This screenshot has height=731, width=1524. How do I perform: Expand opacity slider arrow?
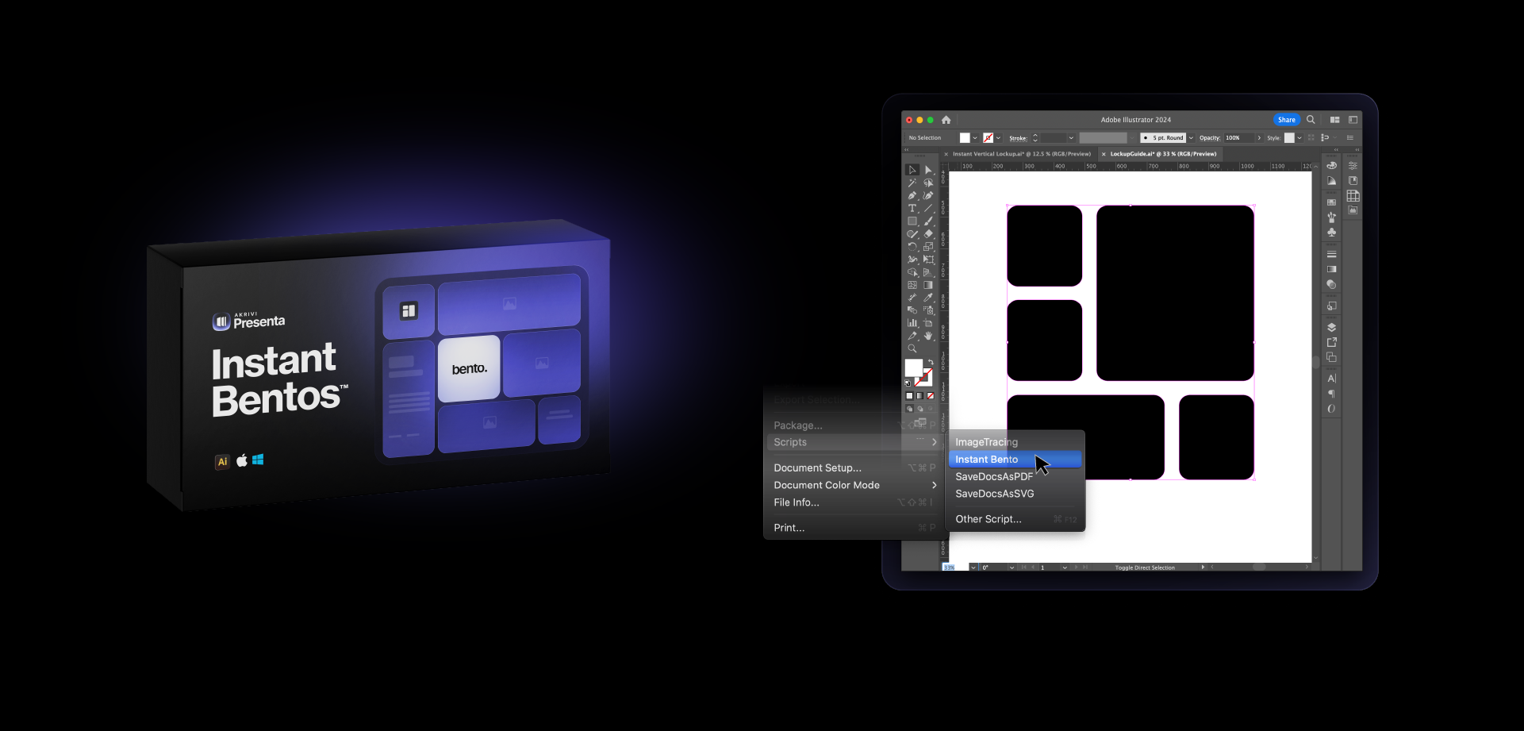click(1259, 137)
